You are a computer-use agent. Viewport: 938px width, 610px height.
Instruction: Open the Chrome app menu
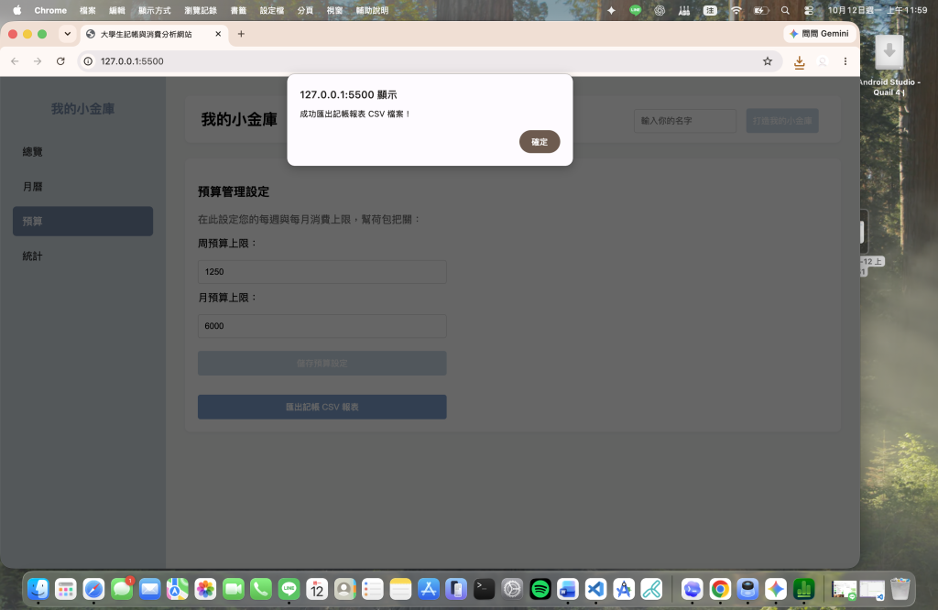[50, 10]
